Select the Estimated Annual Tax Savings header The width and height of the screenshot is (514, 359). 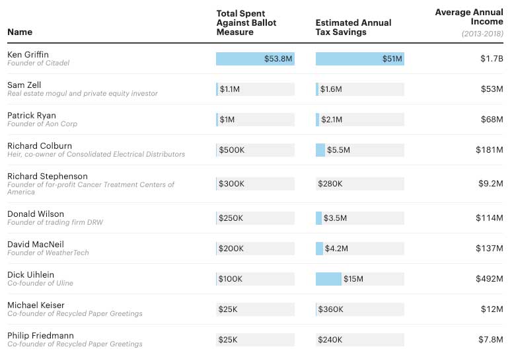point(353,27)
